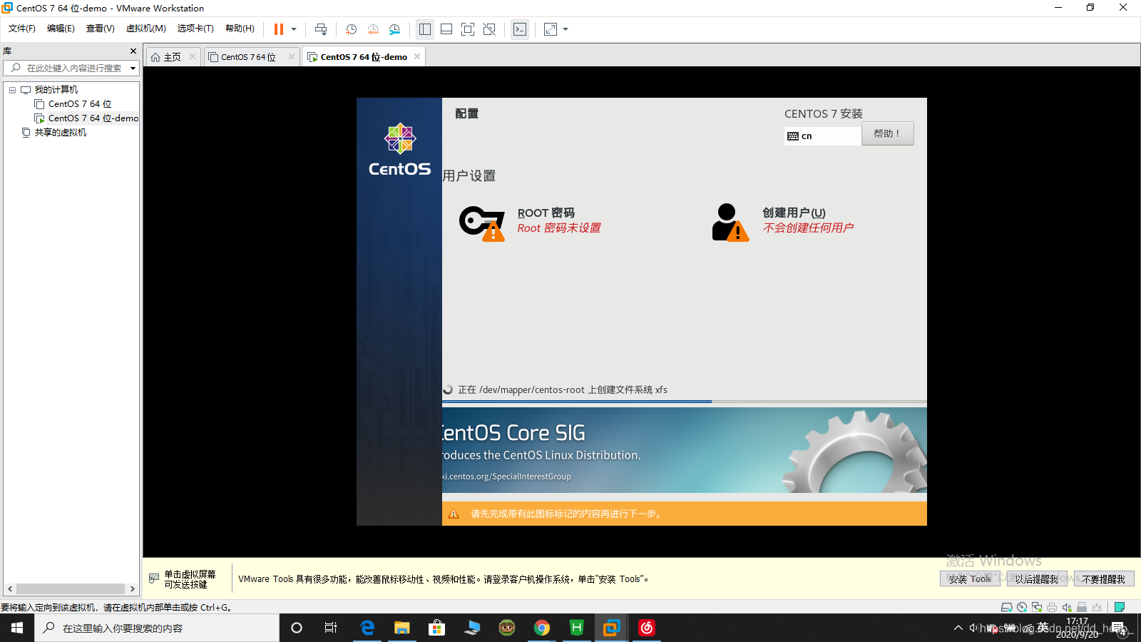Toggle Unity mode icon

point(489,29)
